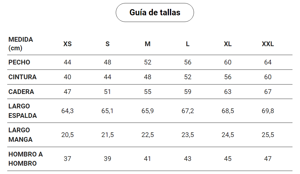This screenshot has width=300, height=174.
Task: Click the M size column header
Action: pyautogui.click(x=147, y=44)
